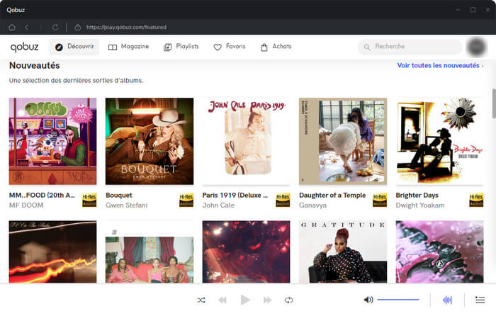Go back using the back arrow

pos(26,27)
